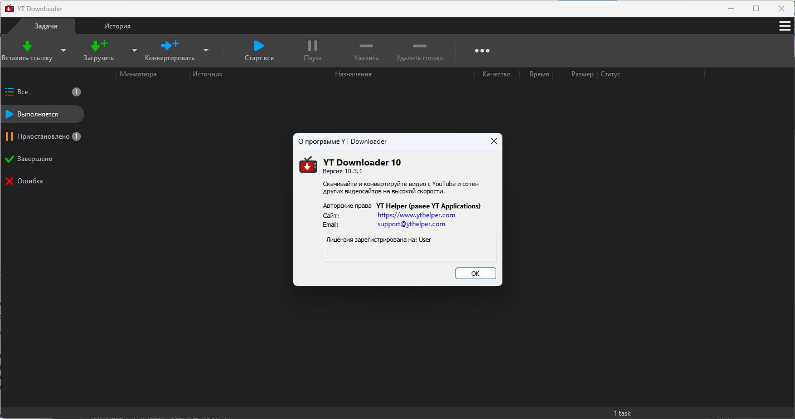Open the hamburger main menu
The image size is (795, 419).
784,26
